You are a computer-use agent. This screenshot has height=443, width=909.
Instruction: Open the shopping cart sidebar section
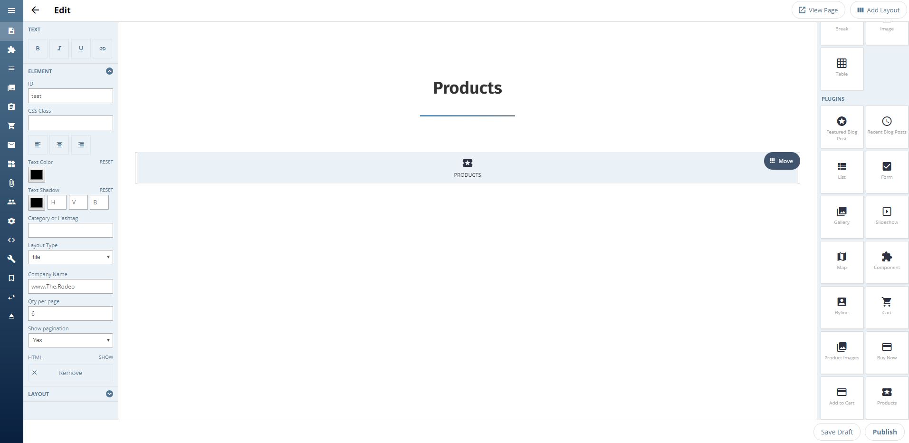point(11,126)
